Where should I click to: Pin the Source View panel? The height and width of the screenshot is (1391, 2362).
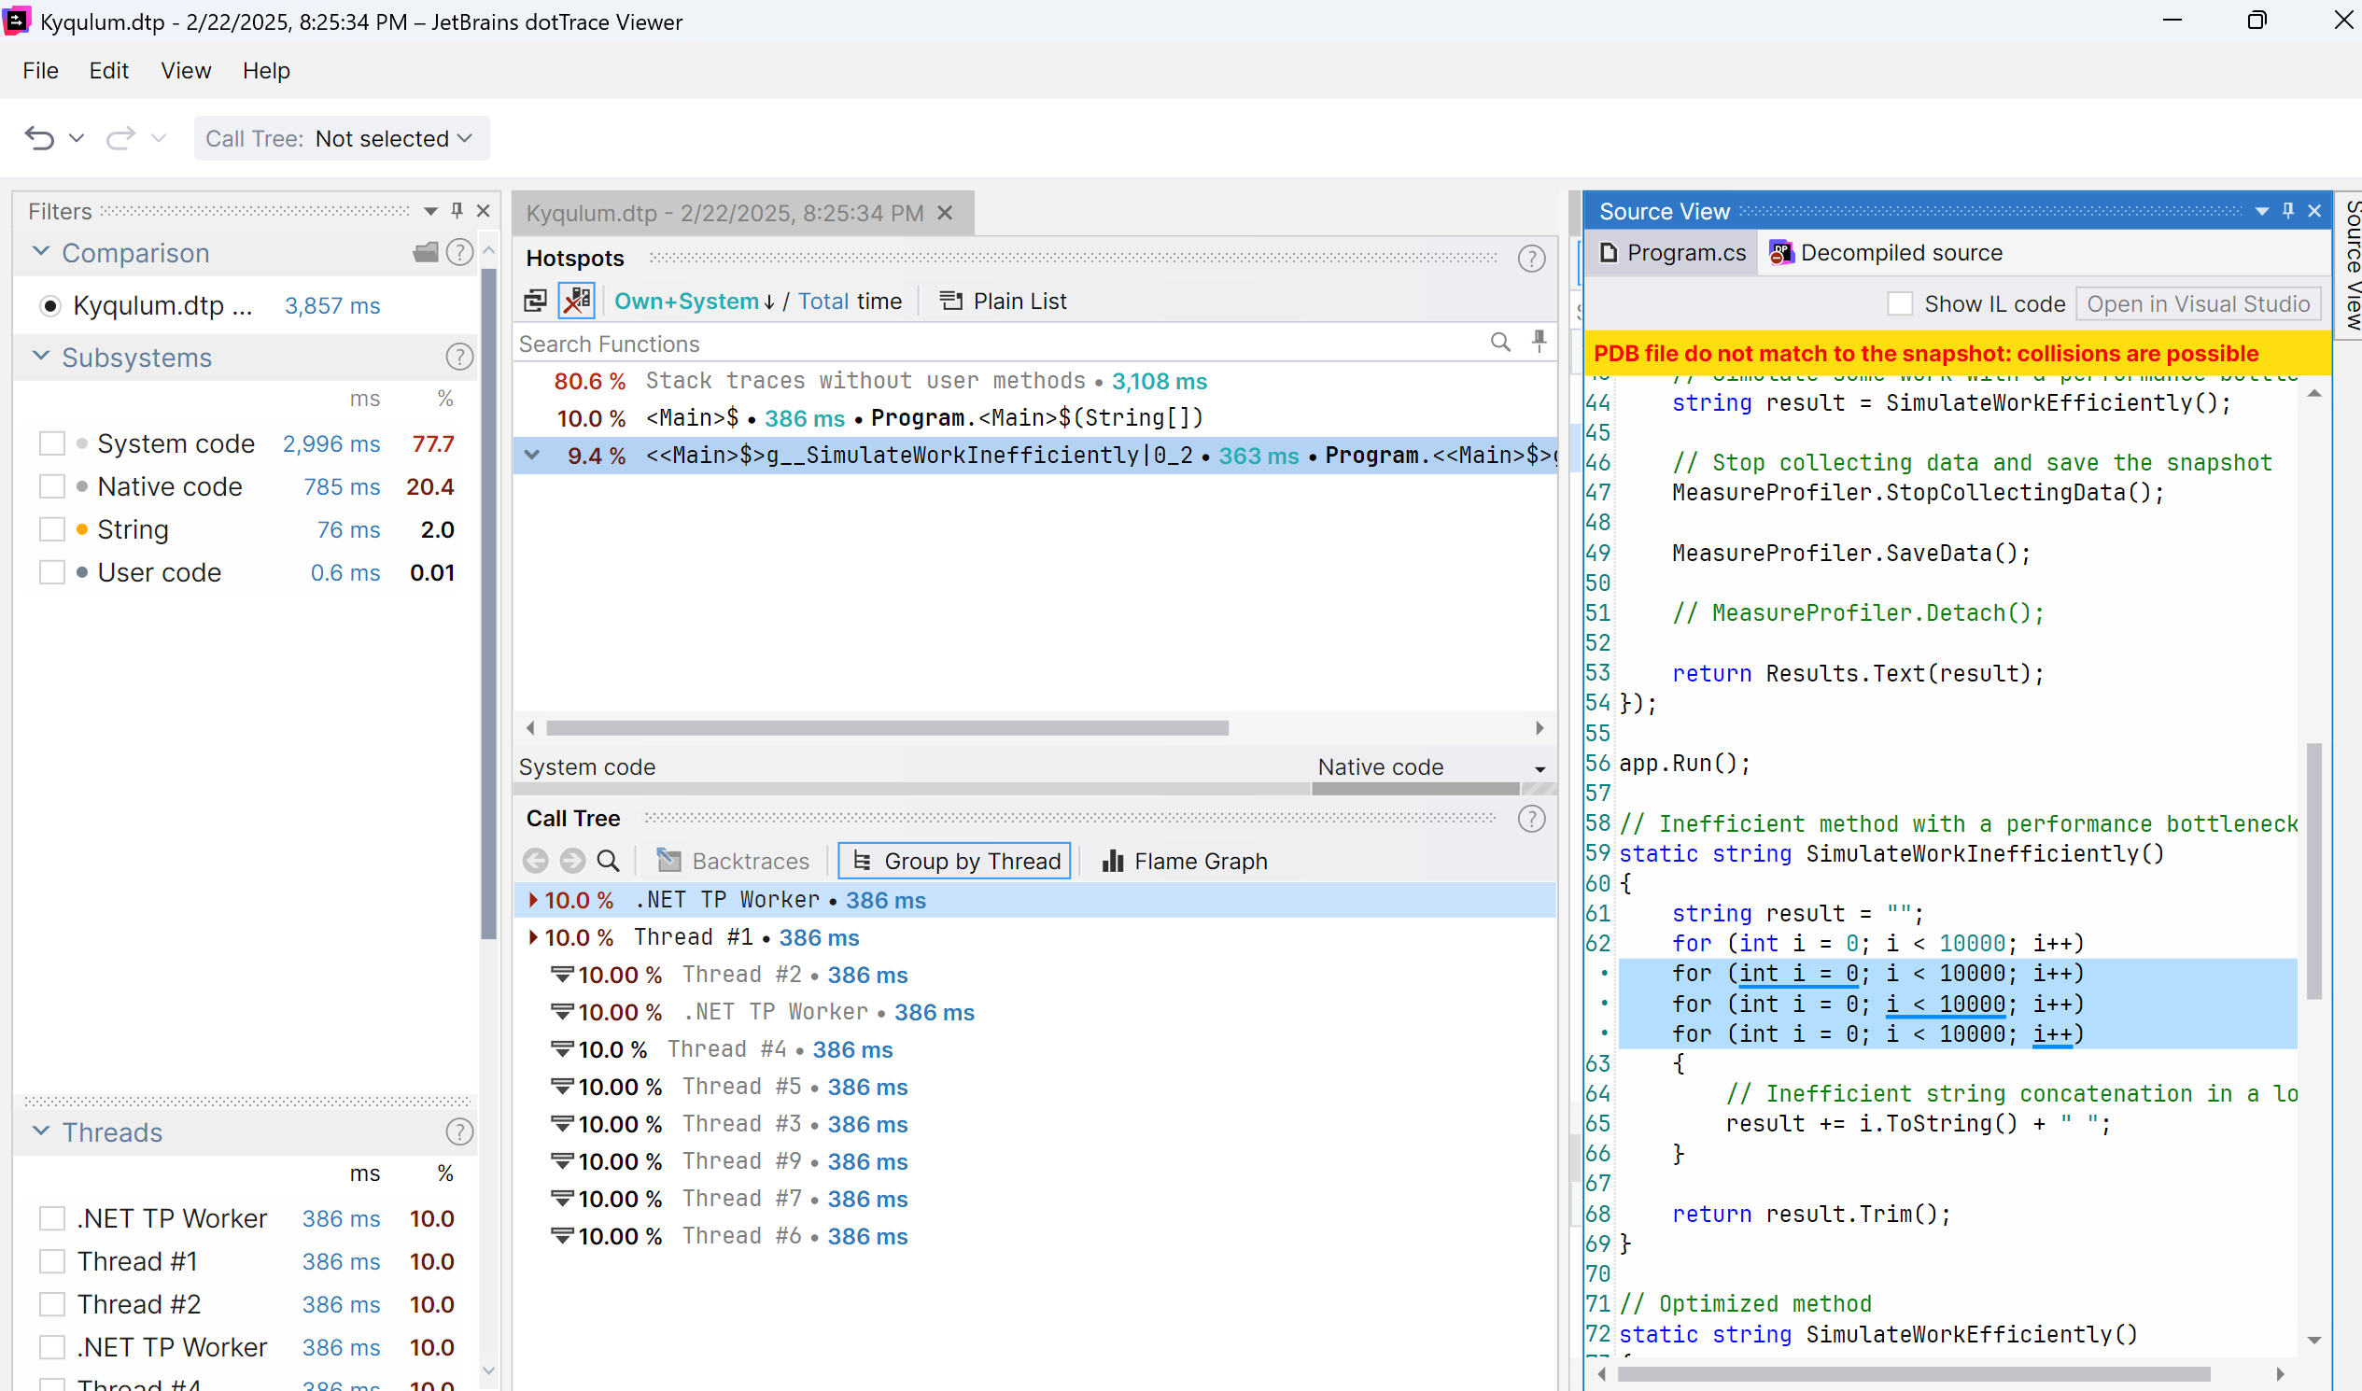point(2288,211)
